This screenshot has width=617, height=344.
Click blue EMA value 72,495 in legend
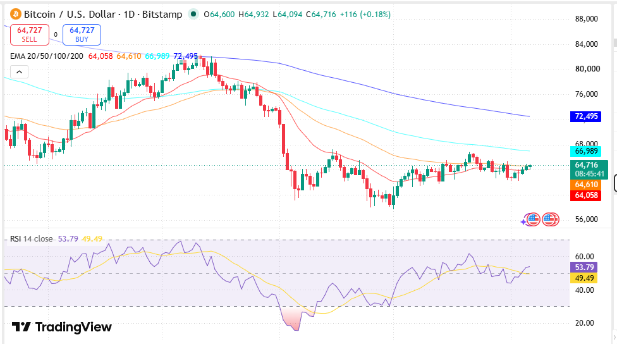point(185,56)
